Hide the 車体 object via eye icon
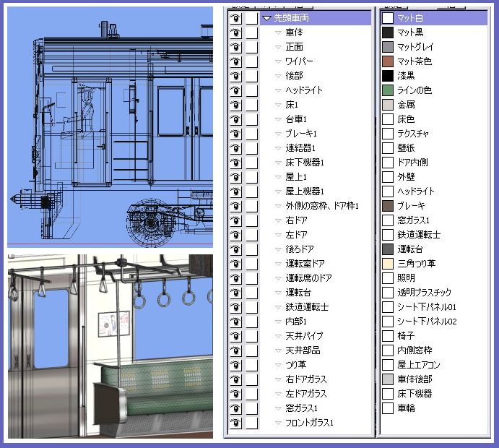 (235, 33)
